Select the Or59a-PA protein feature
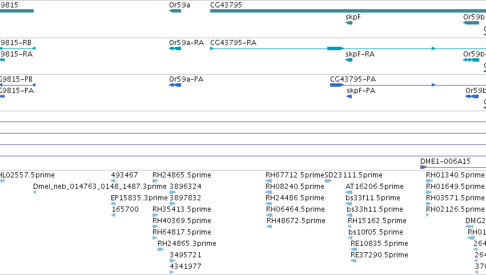Viewport: 486px width, 275px height. click(x=175, y=85)
